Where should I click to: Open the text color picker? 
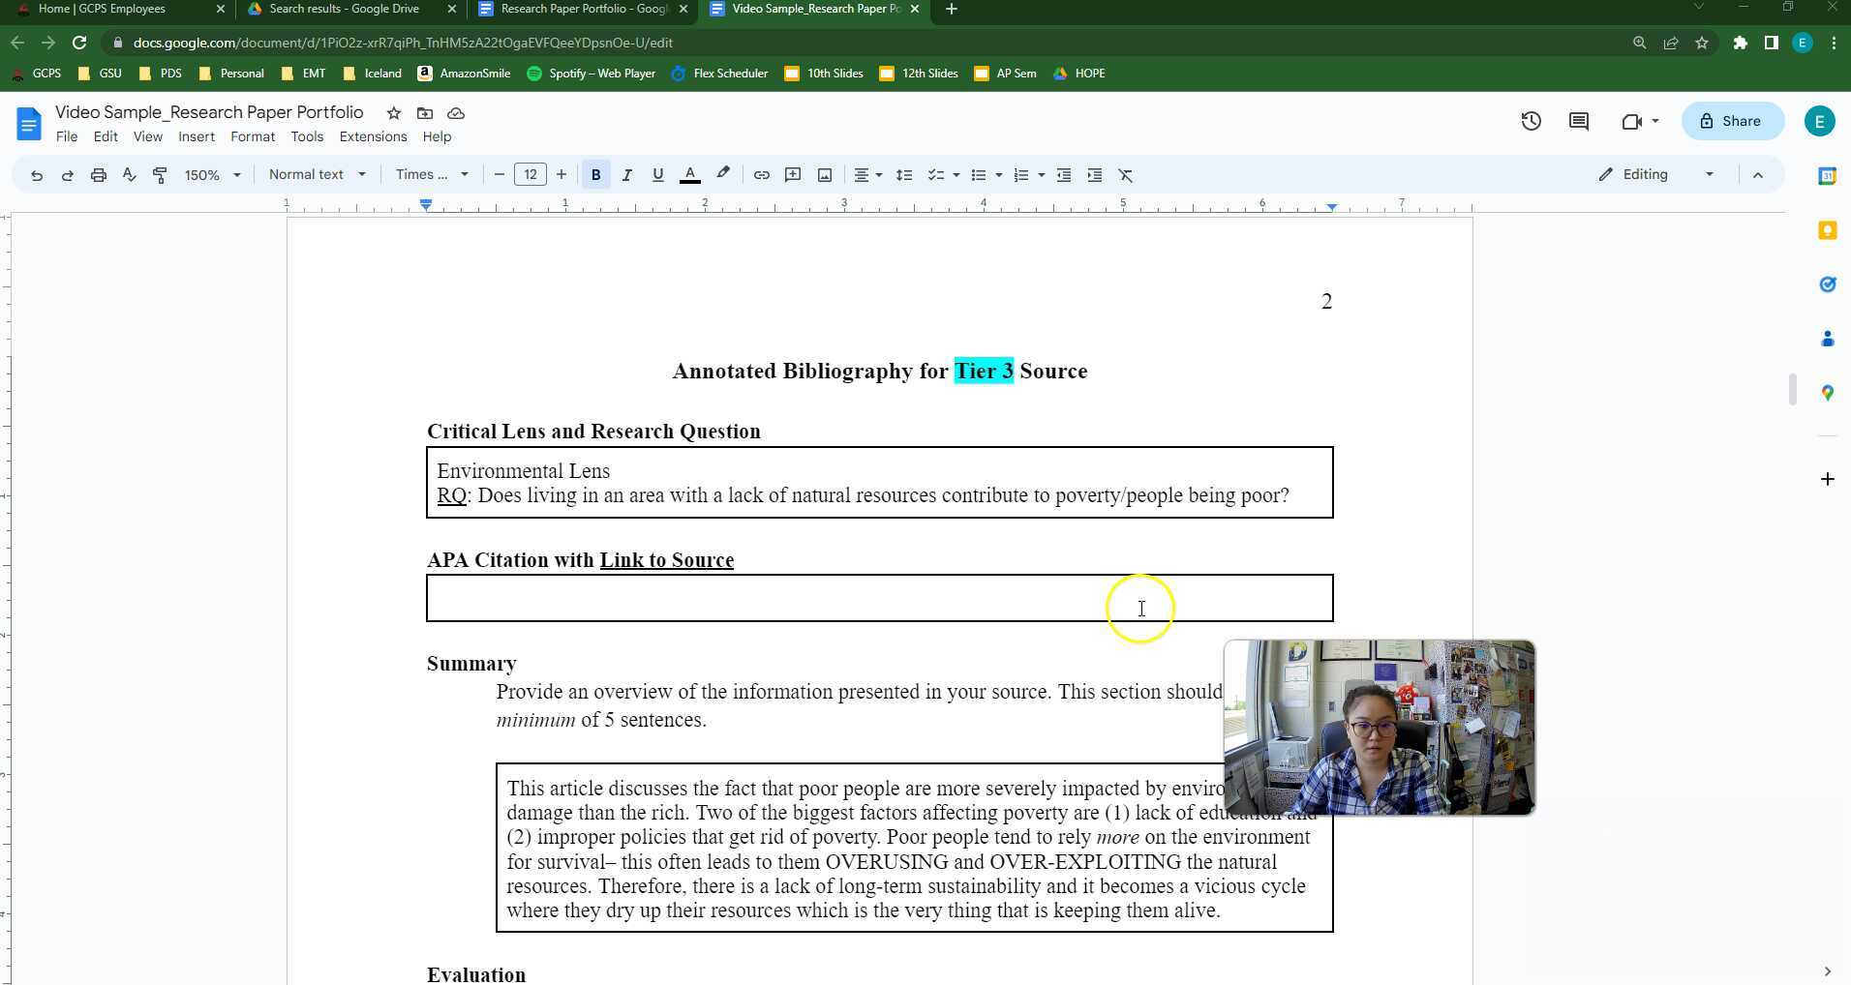690,175
